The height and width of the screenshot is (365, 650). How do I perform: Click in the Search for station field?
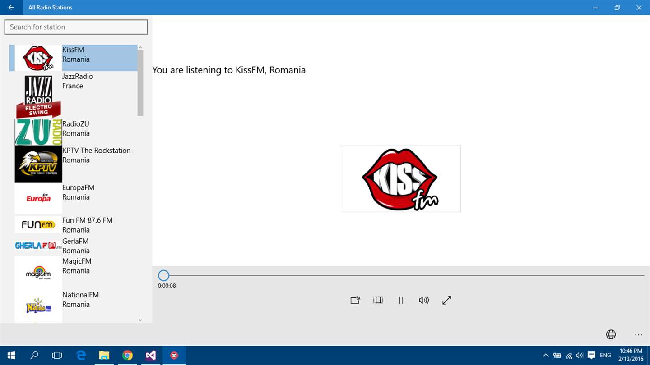pyautogui.click(x=76, y=27)
